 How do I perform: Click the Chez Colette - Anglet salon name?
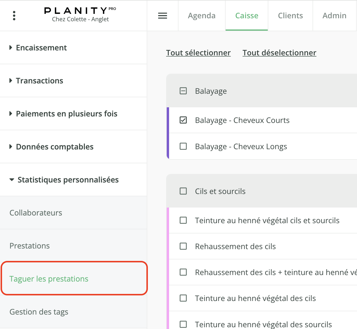pyautogui.click(x=80, y=19)
